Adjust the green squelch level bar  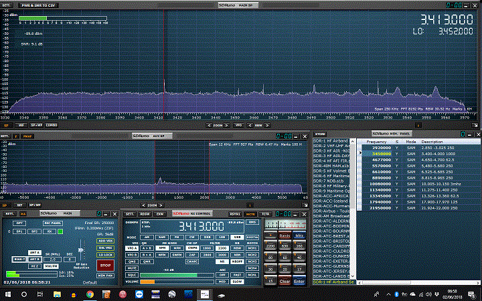177,275
